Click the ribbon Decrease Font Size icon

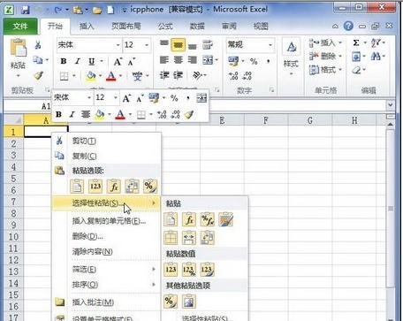(x=132, y=62)
